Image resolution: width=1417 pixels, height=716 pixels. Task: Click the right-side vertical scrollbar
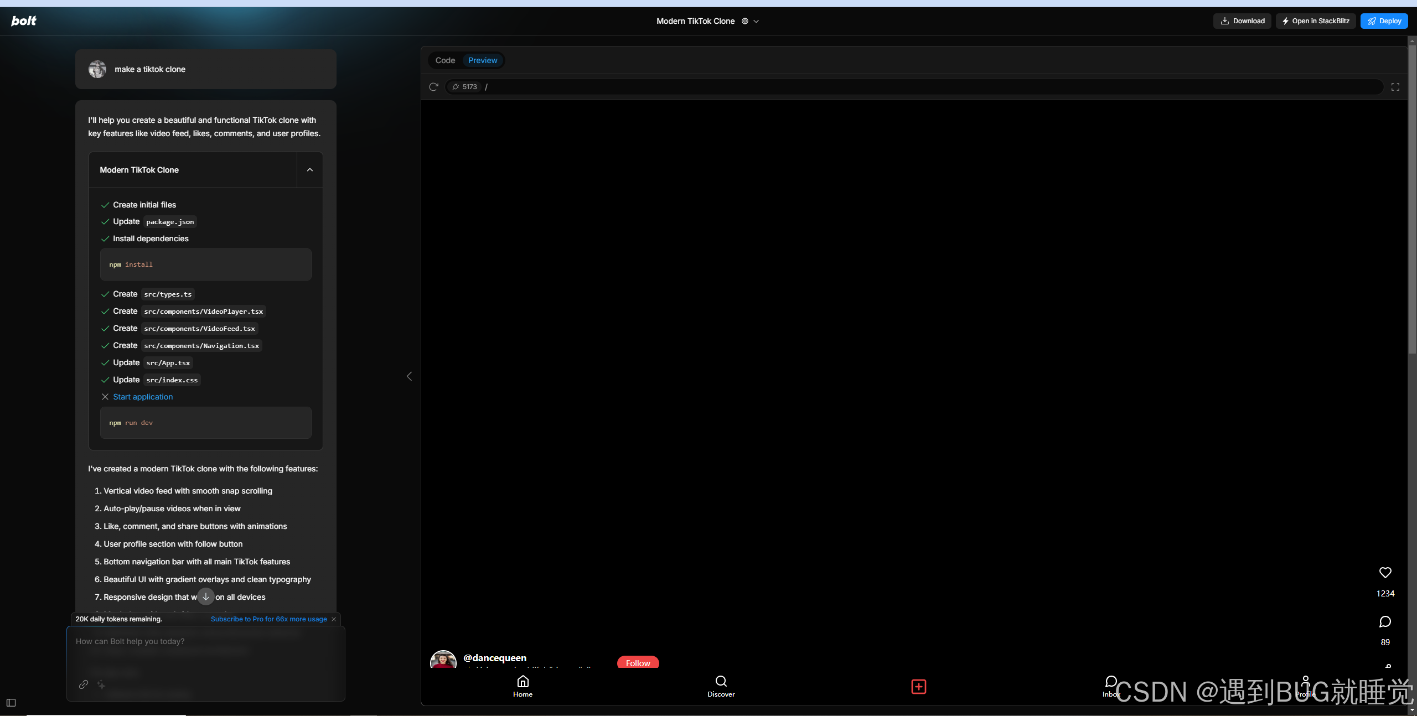(1412, 199)
